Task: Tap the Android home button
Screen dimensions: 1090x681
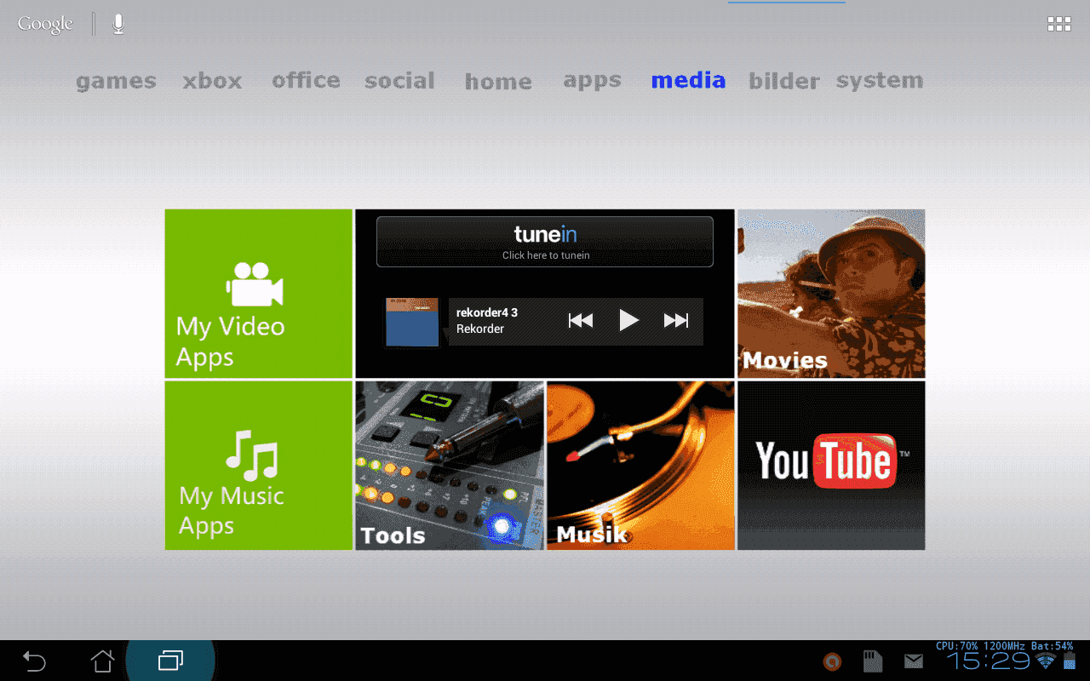Action: pos(102,661)
